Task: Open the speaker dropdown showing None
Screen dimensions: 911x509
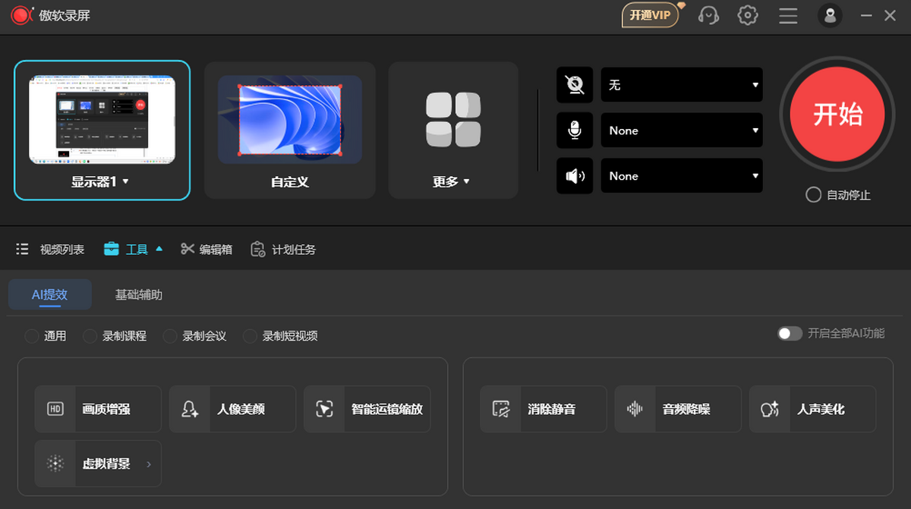Action: [682, 176]
